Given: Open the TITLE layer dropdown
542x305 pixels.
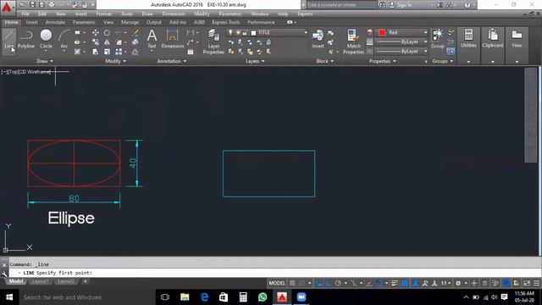Looking at the screenshot, I should click(306, 32).
